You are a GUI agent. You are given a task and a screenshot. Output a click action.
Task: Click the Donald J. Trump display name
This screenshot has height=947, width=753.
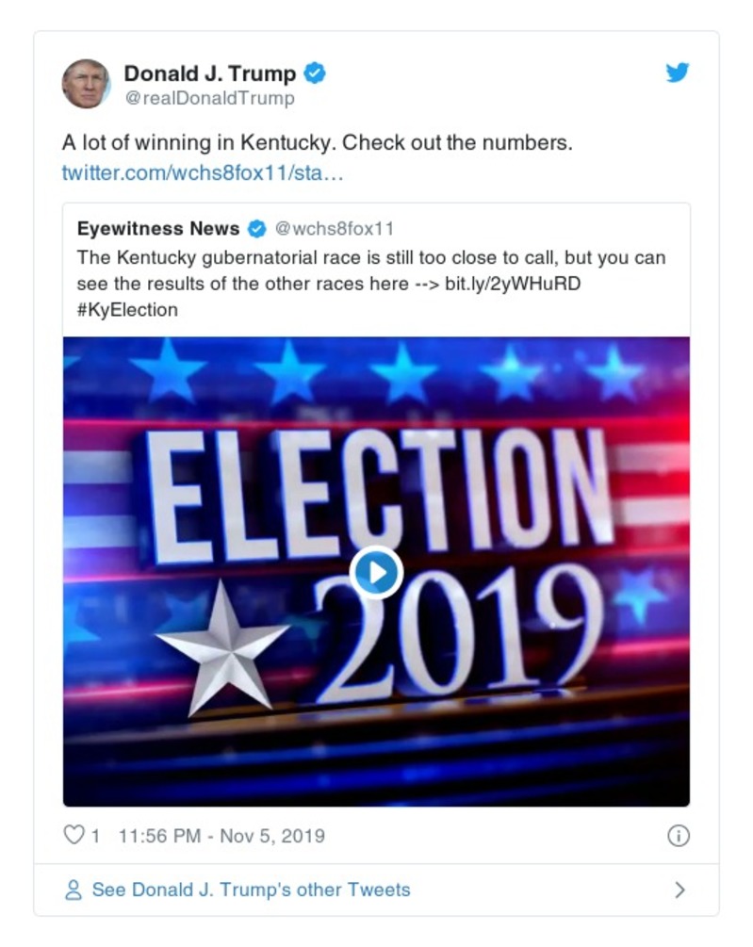[210, 73]
